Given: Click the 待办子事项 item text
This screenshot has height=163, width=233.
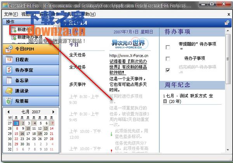Looking at the screenshot, I should (195, 58).
